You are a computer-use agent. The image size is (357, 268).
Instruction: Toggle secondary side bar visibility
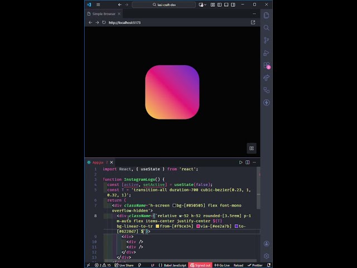tap(233, 4)
